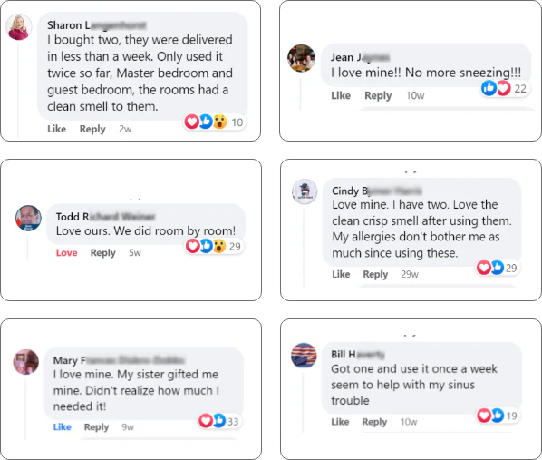Unlike Mary's comment via blue Like
This screenshot has height=460, width=542.
[63, 426]
